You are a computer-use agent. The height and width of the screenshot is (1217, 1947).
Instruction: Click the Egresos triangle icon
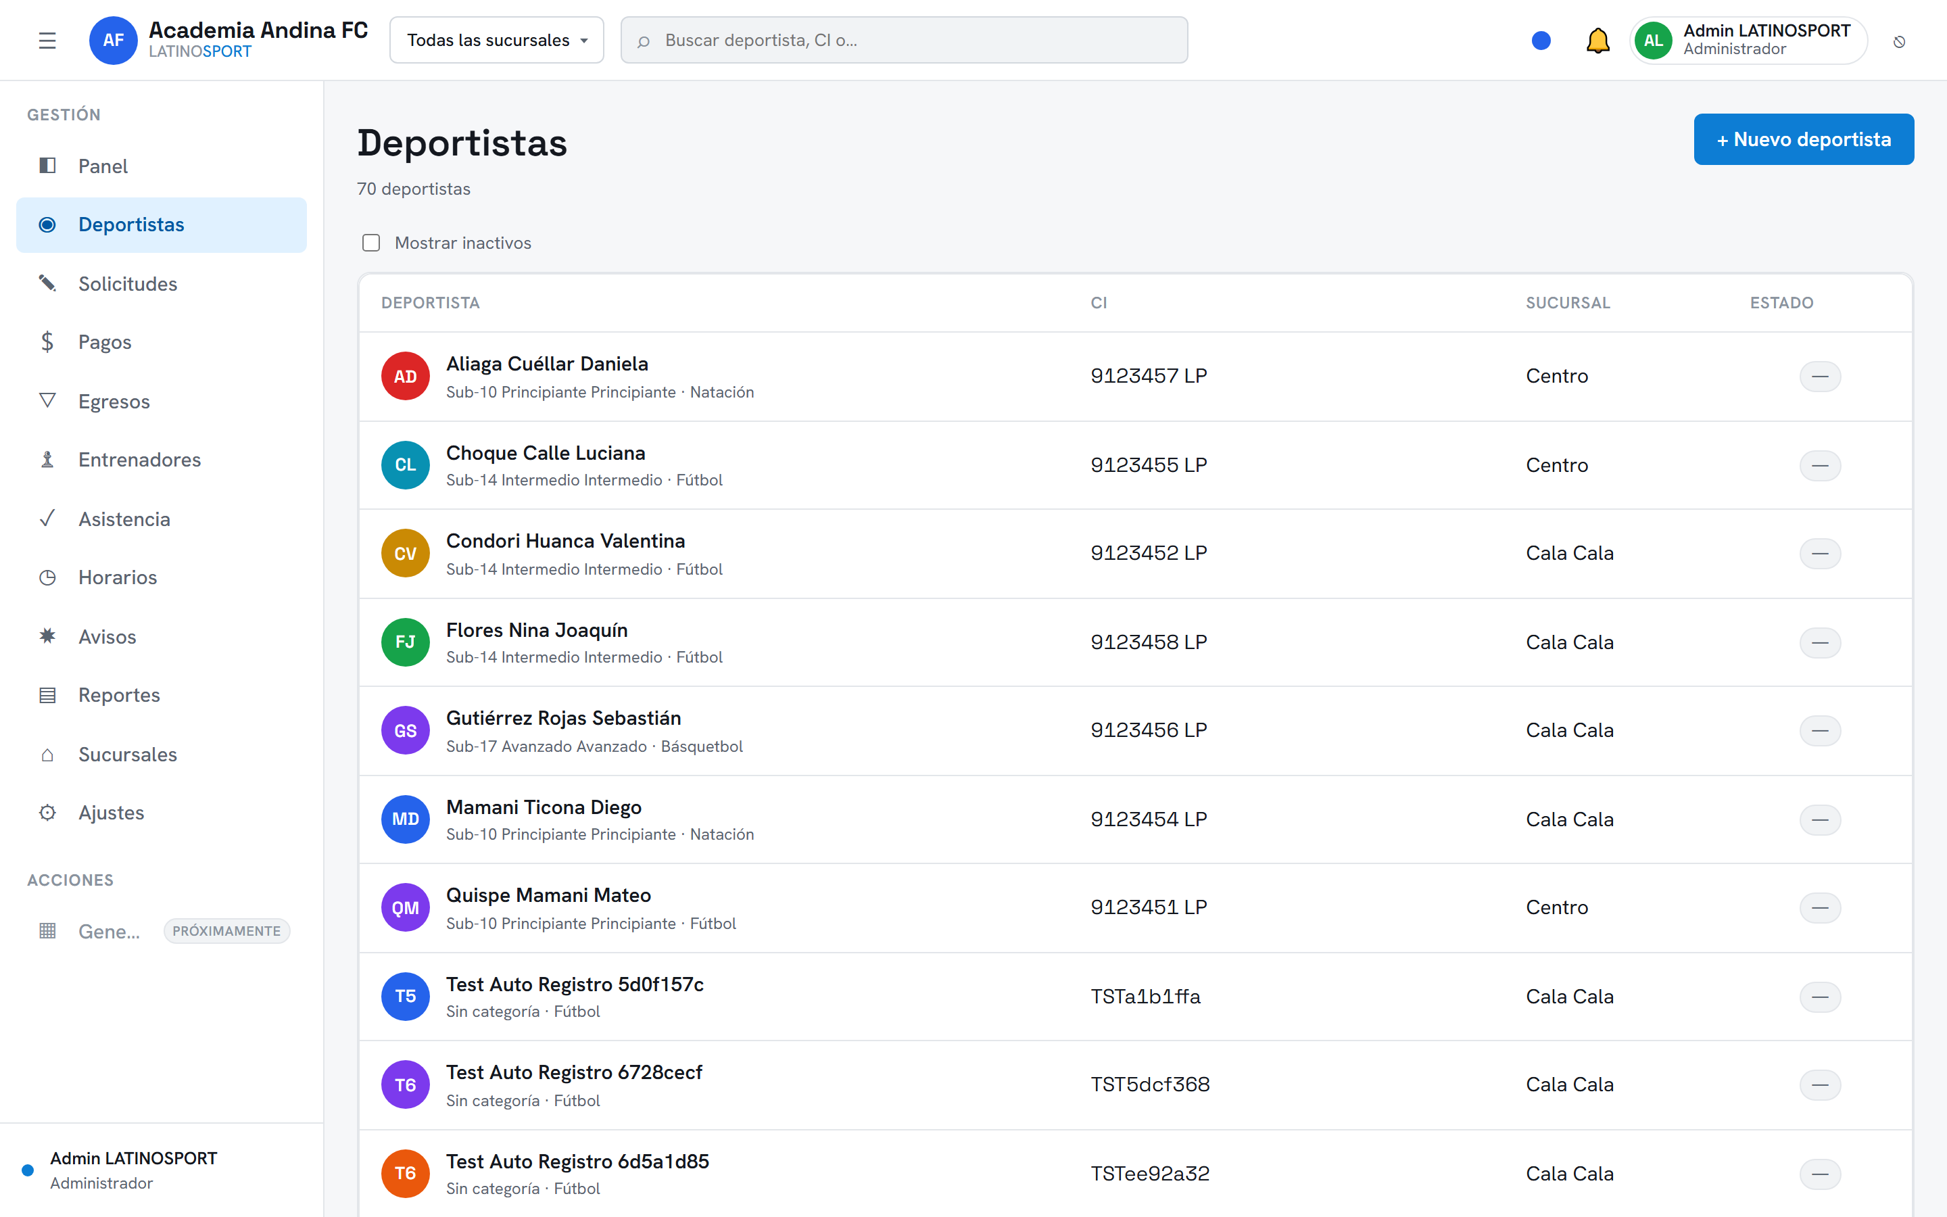(x=47, y=401)
